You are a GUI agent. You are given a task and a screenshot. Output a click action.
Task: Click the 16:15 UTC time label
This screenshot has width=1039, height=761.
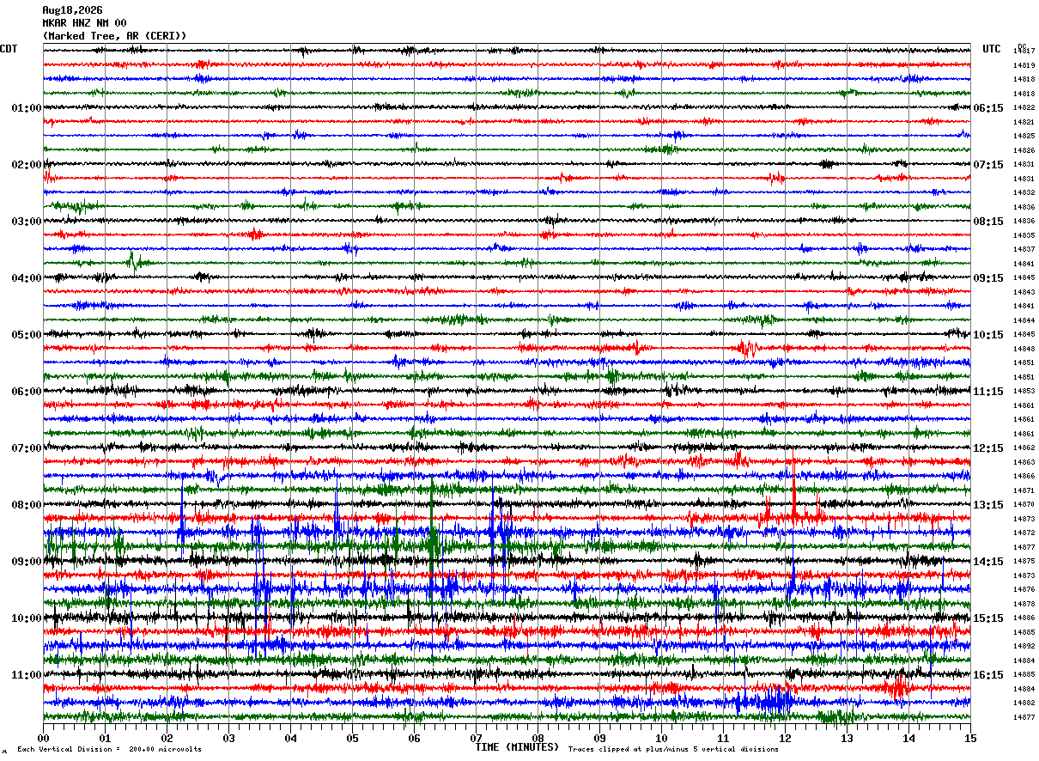988,675
